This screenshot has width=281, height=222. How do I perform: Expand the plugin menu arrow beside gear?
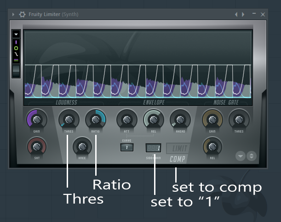(x=13, y=14)
